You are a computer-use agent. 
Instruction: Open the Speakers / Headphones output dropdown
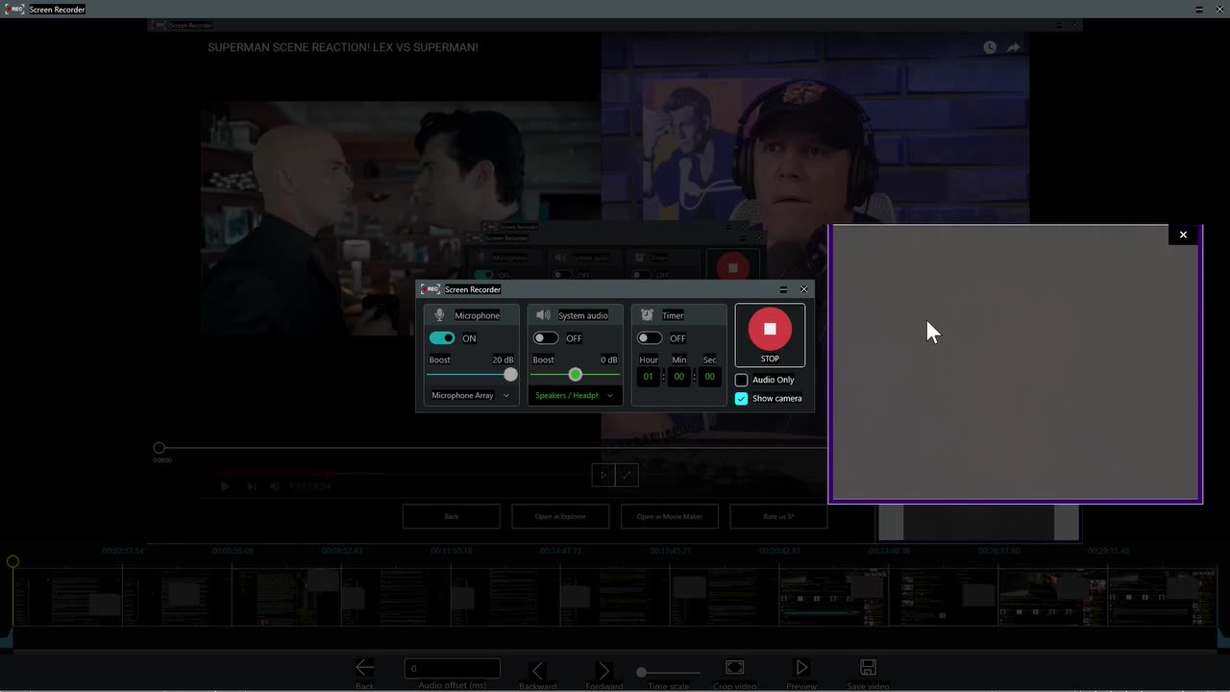(x=575, y=395)
